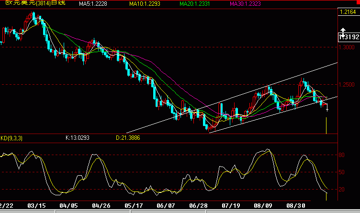Click the 80 level on KD axis

click(x=342, y=155)
